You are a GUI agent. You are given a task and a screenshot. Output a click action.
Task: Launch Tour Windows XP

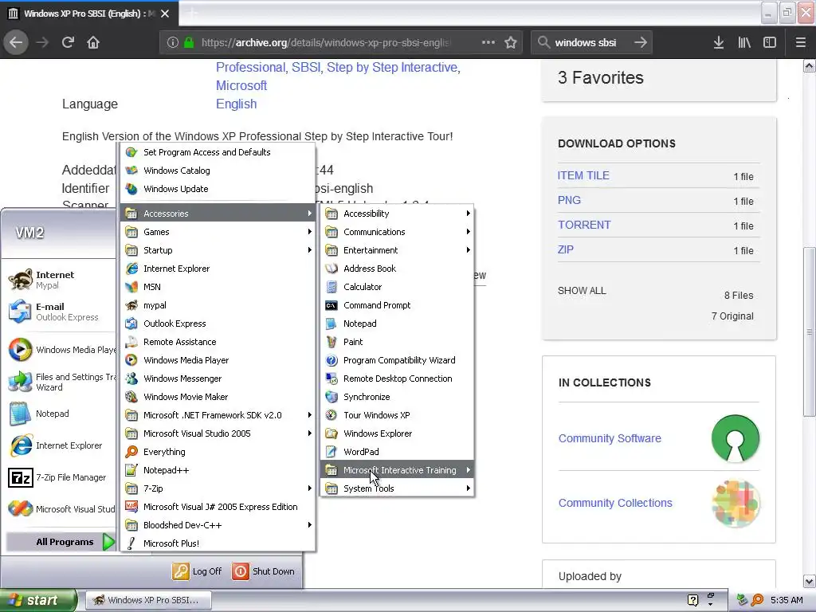click(398, 415)
